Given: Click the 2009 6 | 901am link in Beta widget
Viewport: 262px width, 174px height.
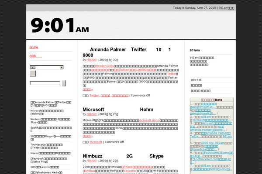Looking at the screenshot, I should pyautogui.click(x=213, y=143).
